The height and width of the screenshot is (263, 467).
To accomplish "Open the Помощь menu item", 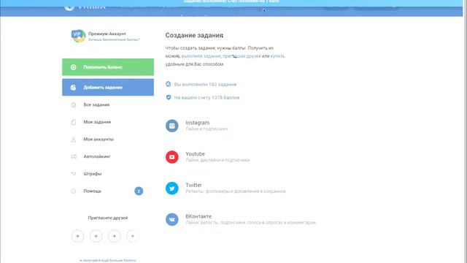I will pos(93,191).
